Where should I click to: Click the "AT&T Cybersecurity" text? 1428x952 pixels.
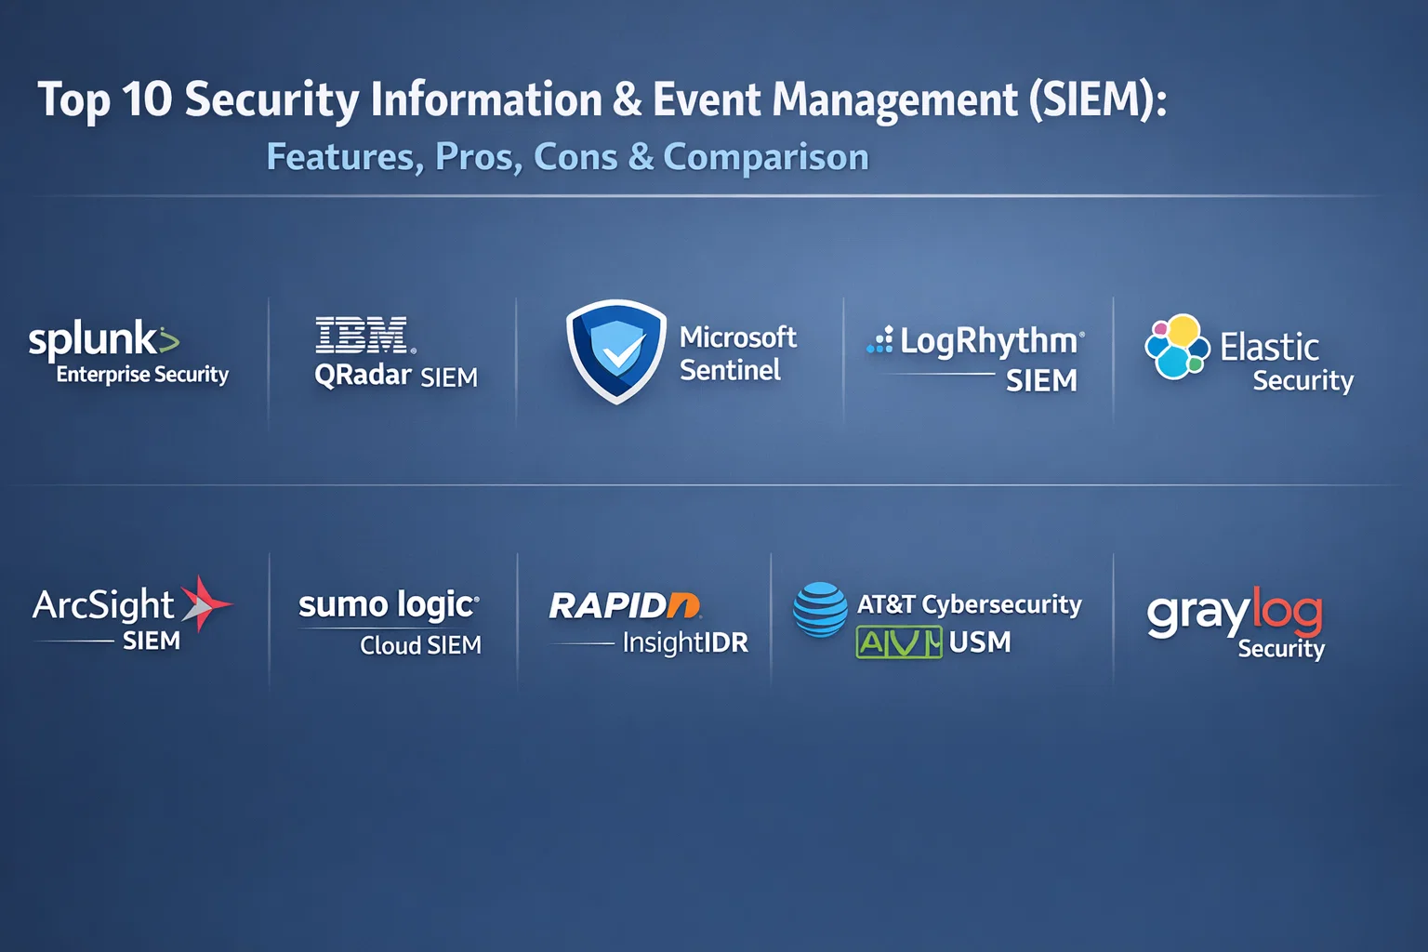tap(969, 605)
